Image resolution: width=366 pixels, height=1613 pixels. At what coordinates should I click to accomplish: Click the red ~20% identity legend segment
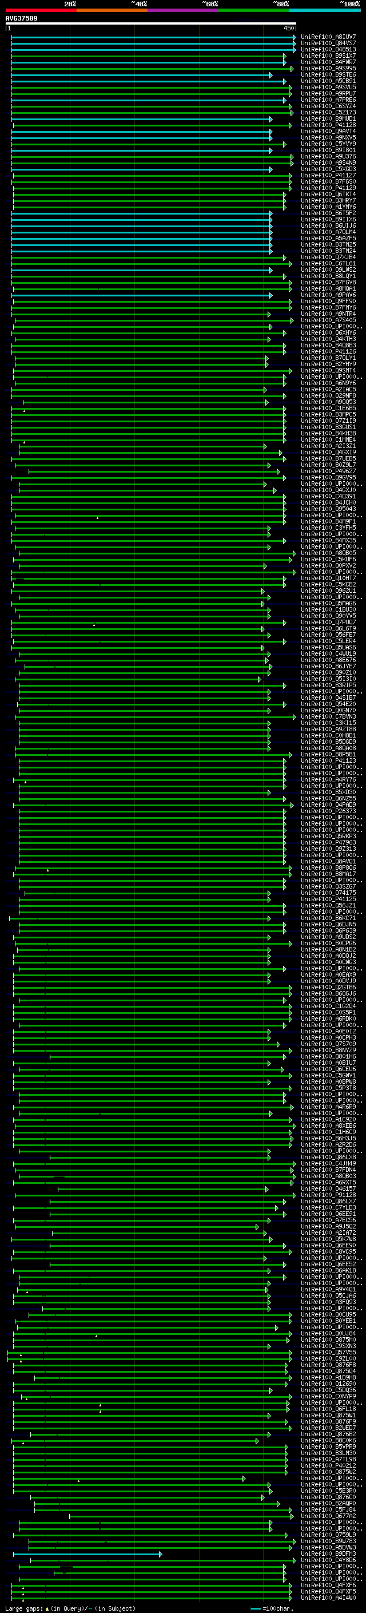click(41, 10)
